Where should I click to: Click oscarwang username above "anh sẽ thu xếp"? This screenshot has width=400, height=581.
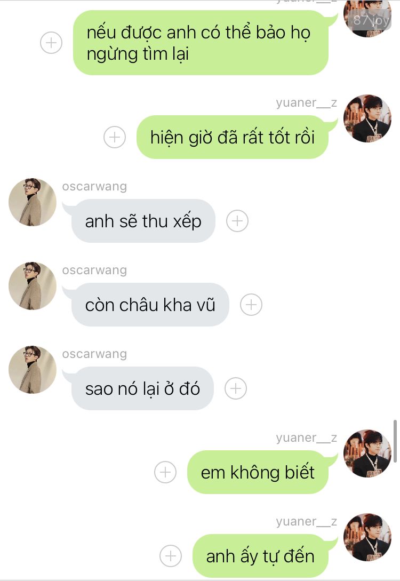[94, 186]
